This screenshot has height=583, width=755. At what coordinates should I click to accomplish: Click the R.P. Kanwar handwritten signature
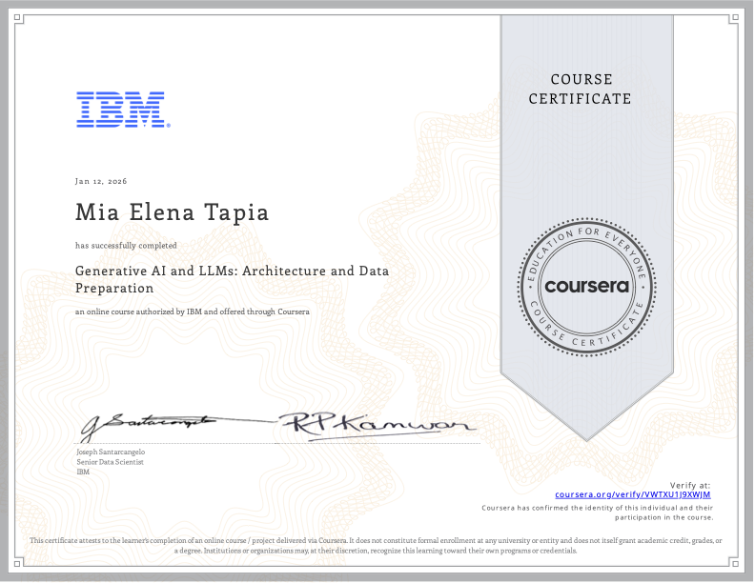(370, 422)
